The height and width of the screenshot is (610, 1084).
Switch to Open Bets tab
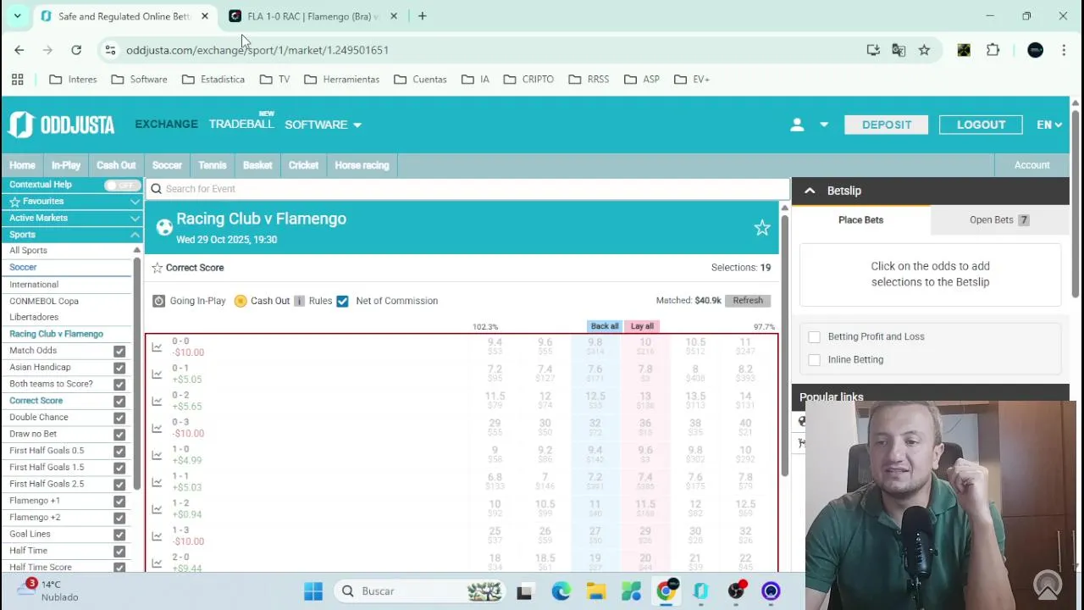click(999, 220)
